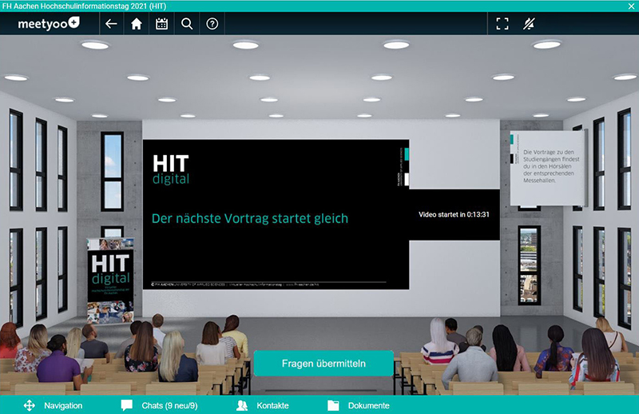Click the chat speech bubble icon
This screenshot has width=639, height=414.
tap(127, 405)
